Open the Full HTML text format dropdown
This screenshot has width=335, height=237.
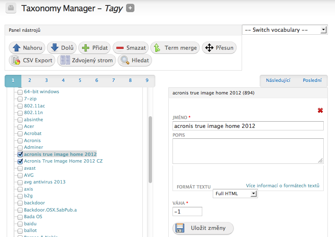(235, 194)
